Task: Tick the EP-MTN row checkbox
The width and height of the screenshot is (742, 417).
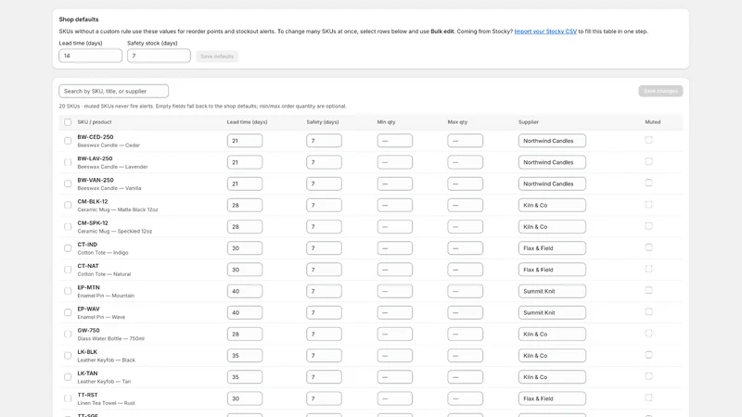Action: pos(68,291)
